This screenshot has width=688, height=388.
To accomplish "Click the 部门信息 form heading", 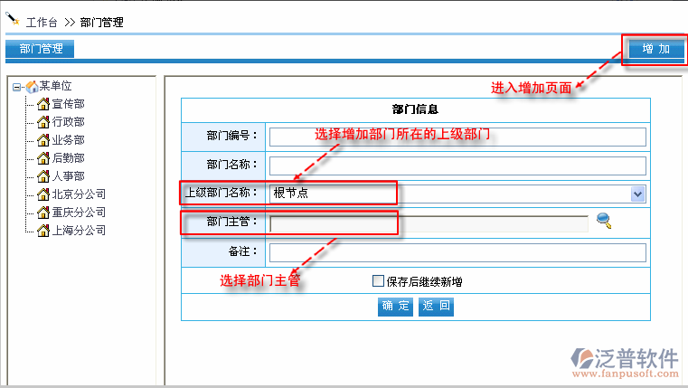I will (x=415, y=109).
